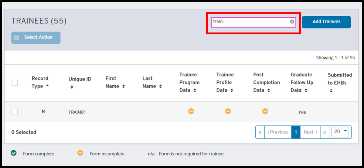Sort the First Name column
Image resolution: width=364 pixels, height=168 pixels.
[x=123, y=86]
